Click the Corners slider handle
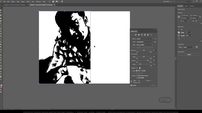Image resolution: width=202 pixels, height=113 pixels. click(148, 60)
